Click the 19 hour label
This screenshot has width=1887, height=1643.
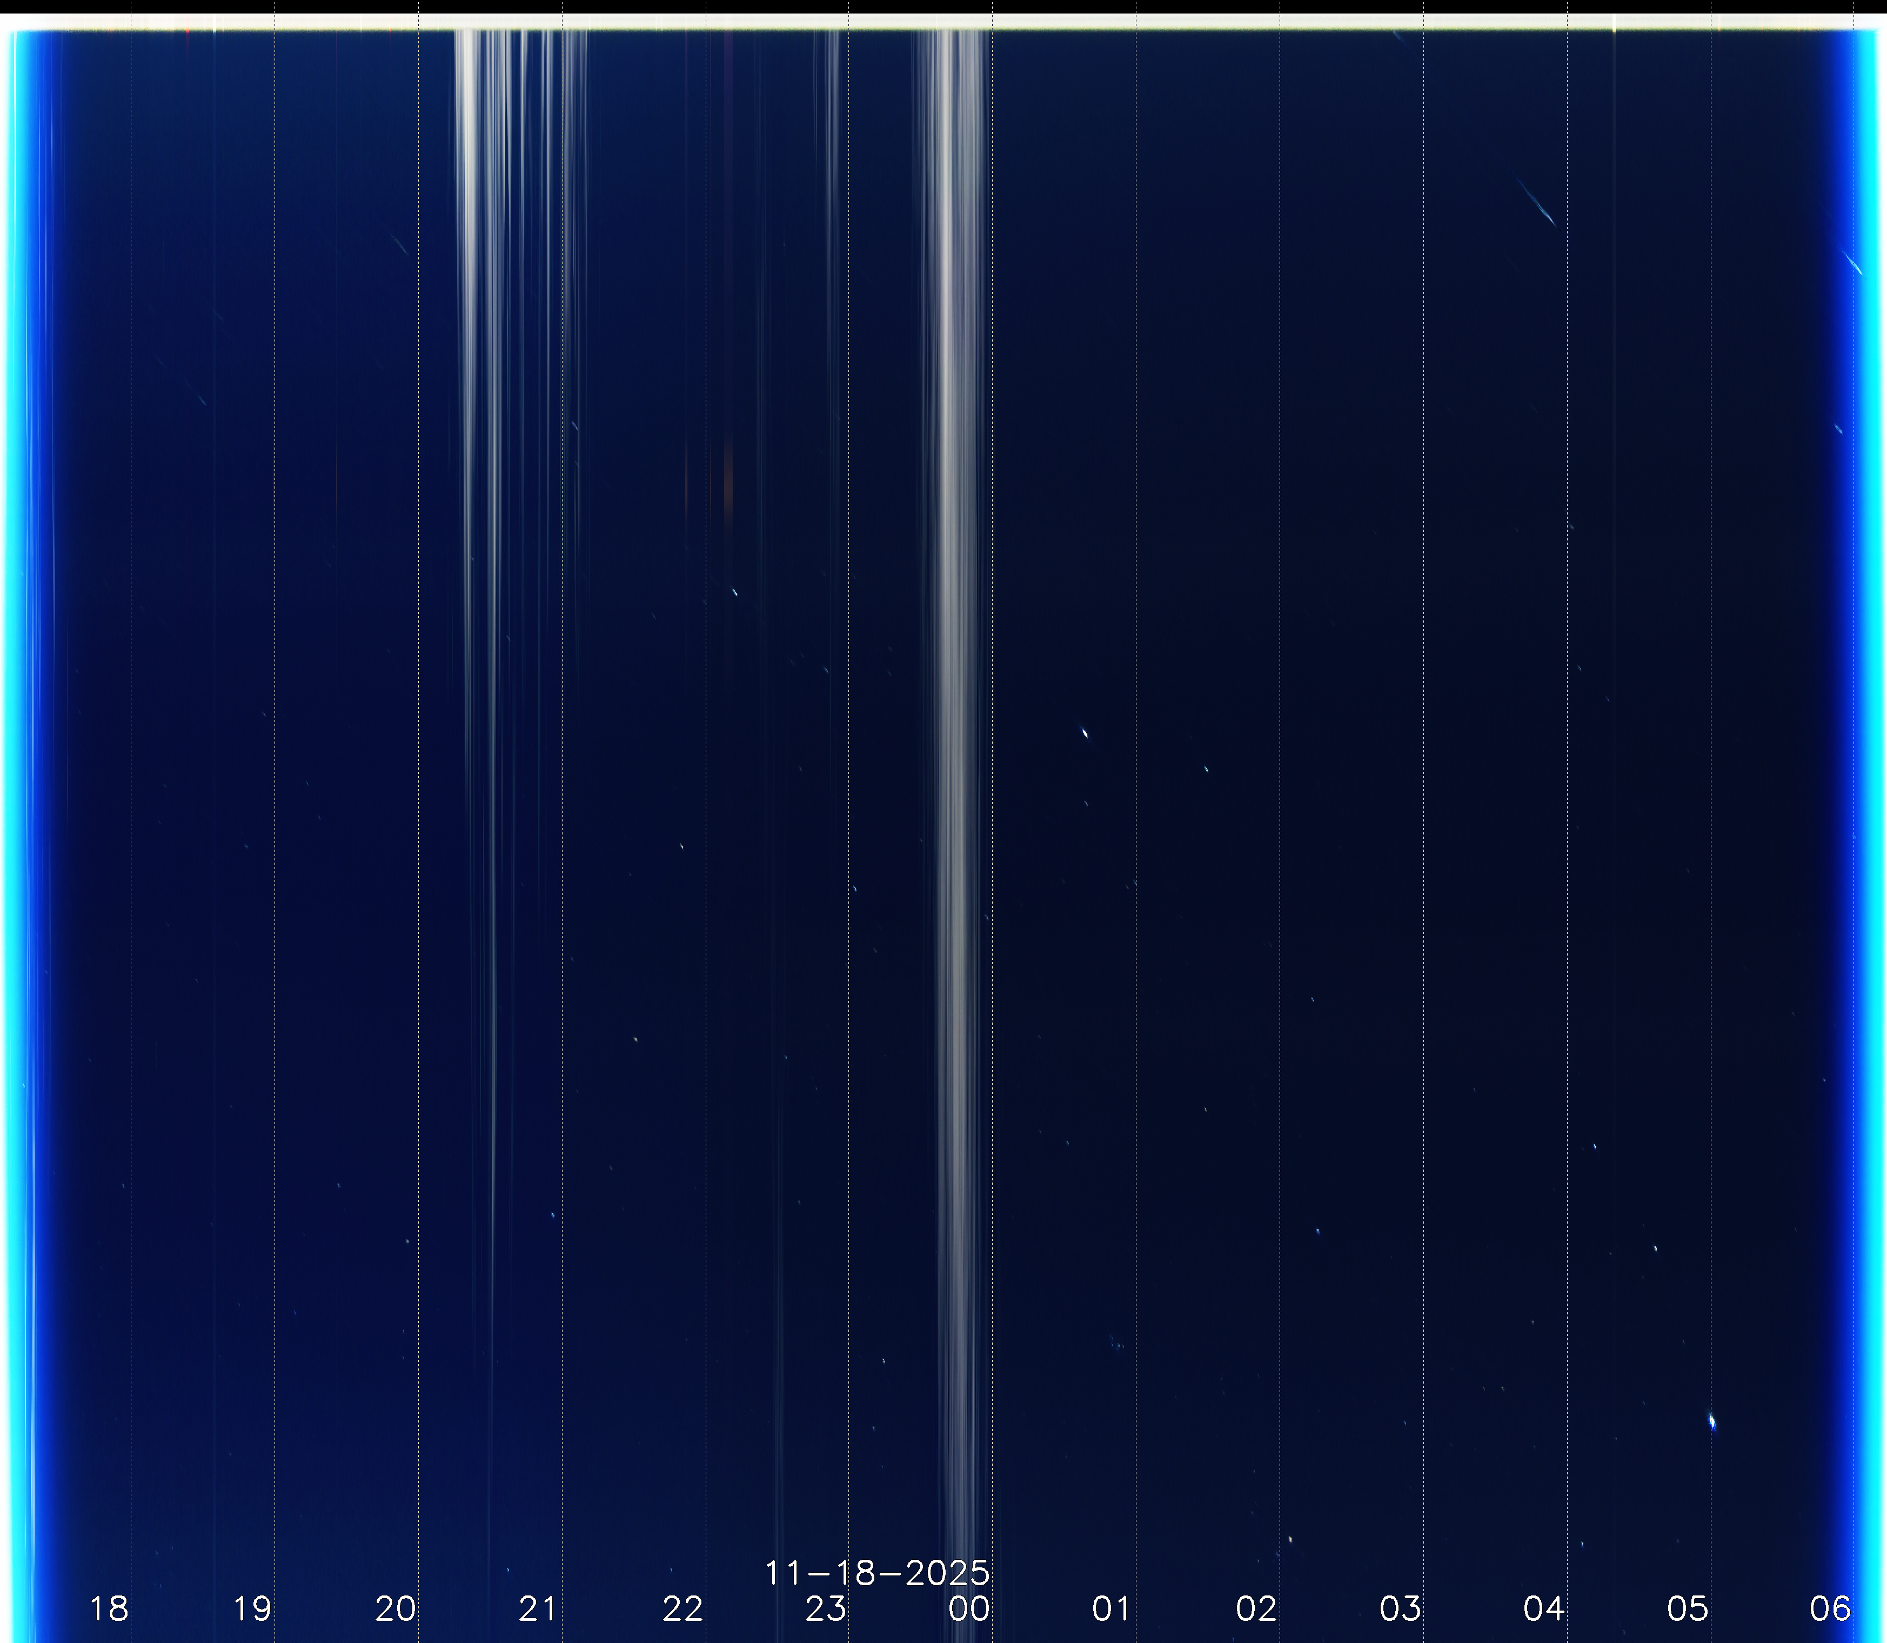252,1608
